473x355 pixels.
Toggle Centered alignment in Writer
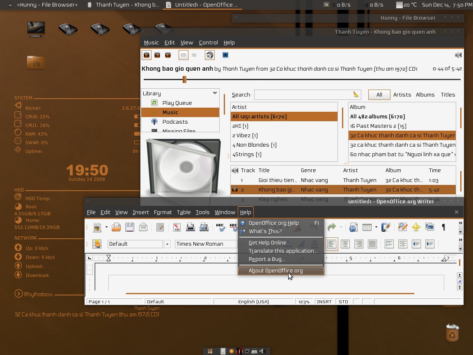[x=345, y=244]
